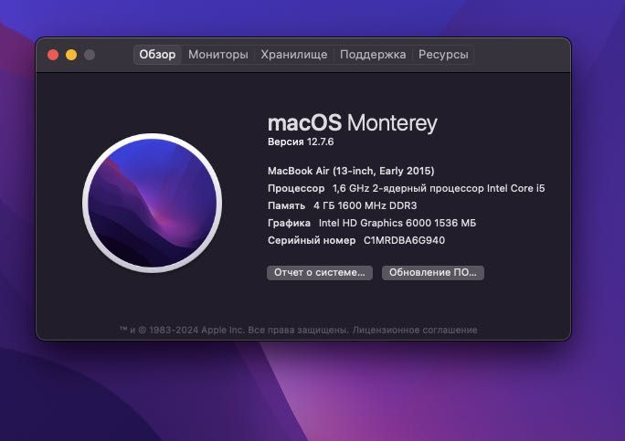
Task: Click the Intel HD Graphics 6000 1536 МБ value
Action: (397, 223)
